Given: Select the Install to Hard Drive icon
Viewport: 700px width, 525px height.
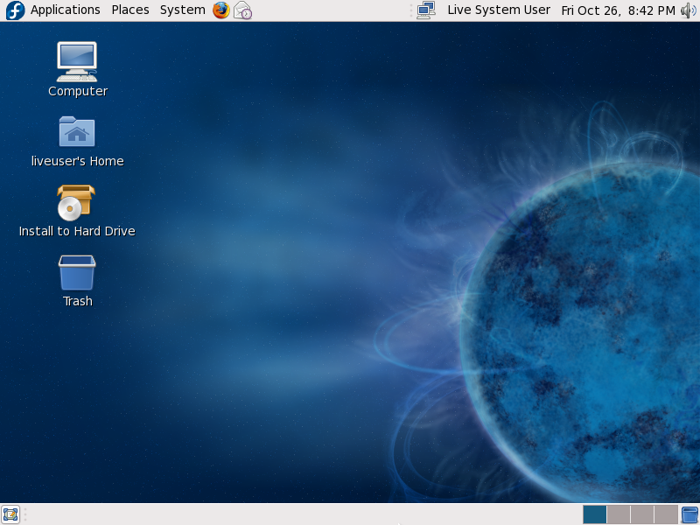Looking at the screenshot, I should 76,202.
